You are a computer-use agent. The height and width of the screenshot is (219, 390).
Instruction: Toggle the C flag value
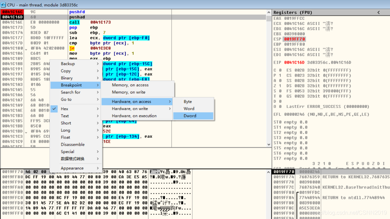coord(280,70)
